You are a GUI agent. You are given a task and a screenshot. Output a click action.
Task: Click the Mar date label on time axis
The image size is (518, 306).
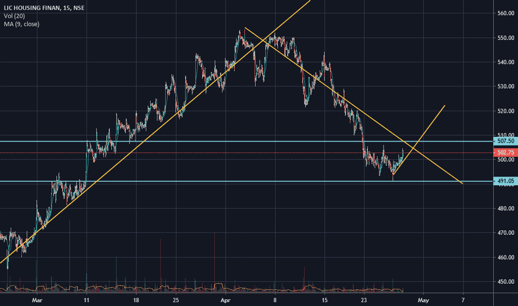[37, 300]
